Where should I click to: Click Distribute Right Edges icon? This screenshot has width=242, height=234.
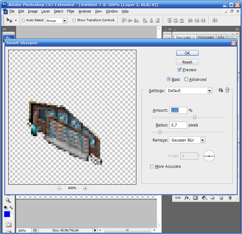tap(203, 20)
